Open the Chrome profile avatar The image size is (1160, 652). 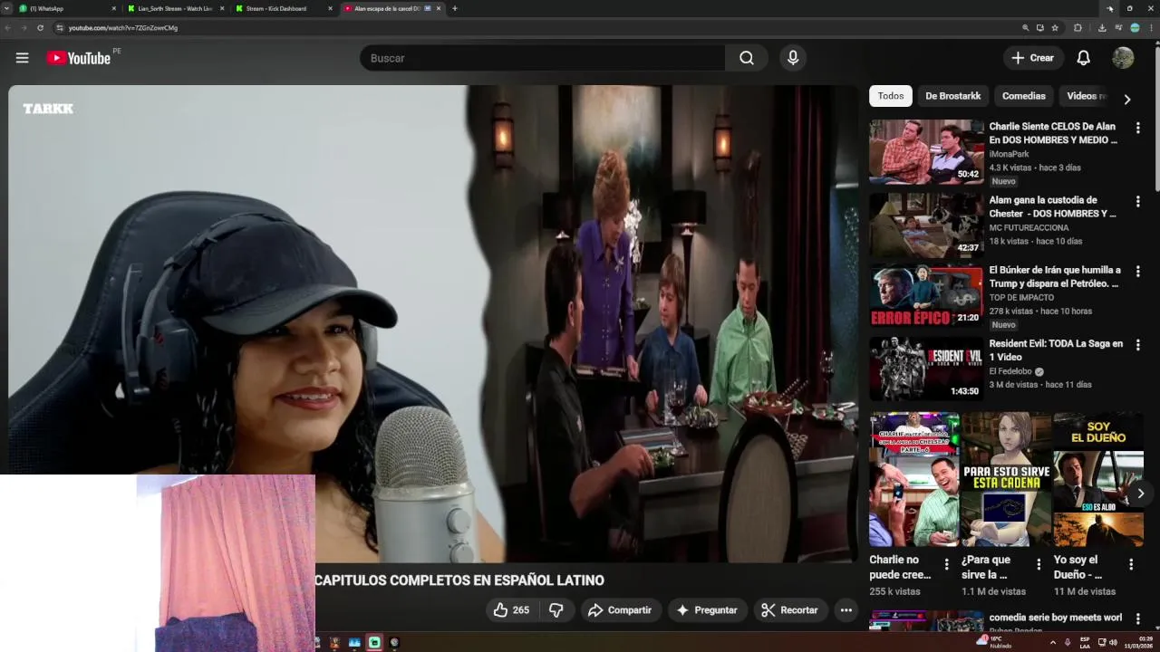(1135, 28)
